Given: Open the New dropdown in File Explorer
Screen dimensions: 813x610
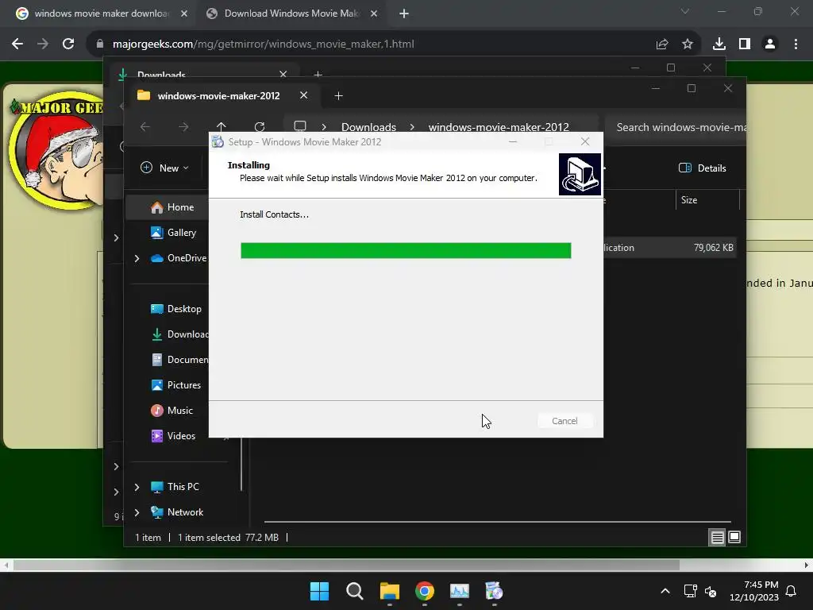Looking at the screenshot, I should (x=165, y=168).
